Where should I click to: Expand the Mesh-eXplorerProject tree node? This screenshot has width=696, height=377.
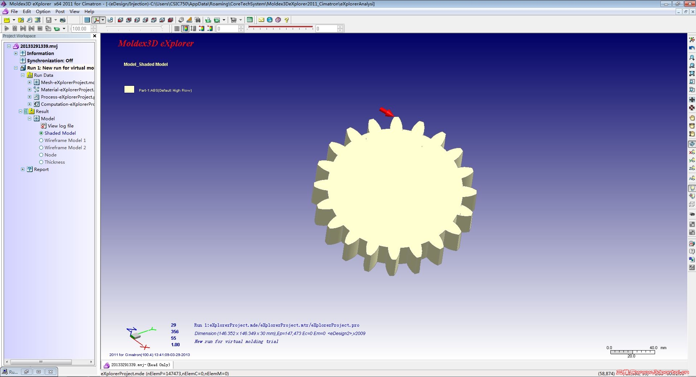tap(29, 82)
